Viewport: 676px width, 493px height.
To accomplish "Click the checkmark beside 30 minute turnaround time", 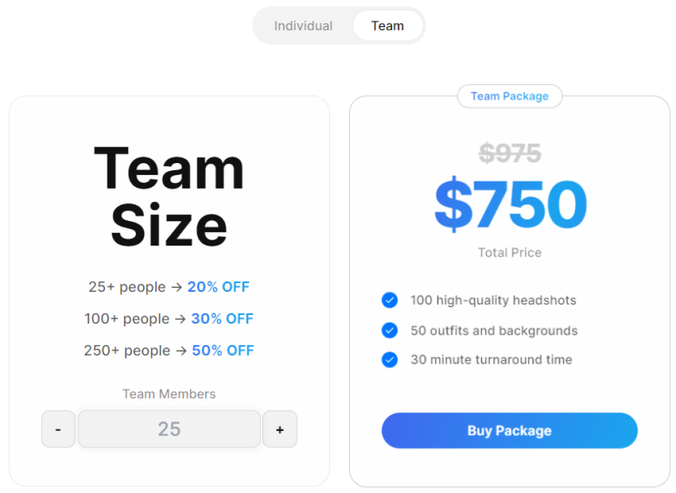I will [x=389, y=360].
